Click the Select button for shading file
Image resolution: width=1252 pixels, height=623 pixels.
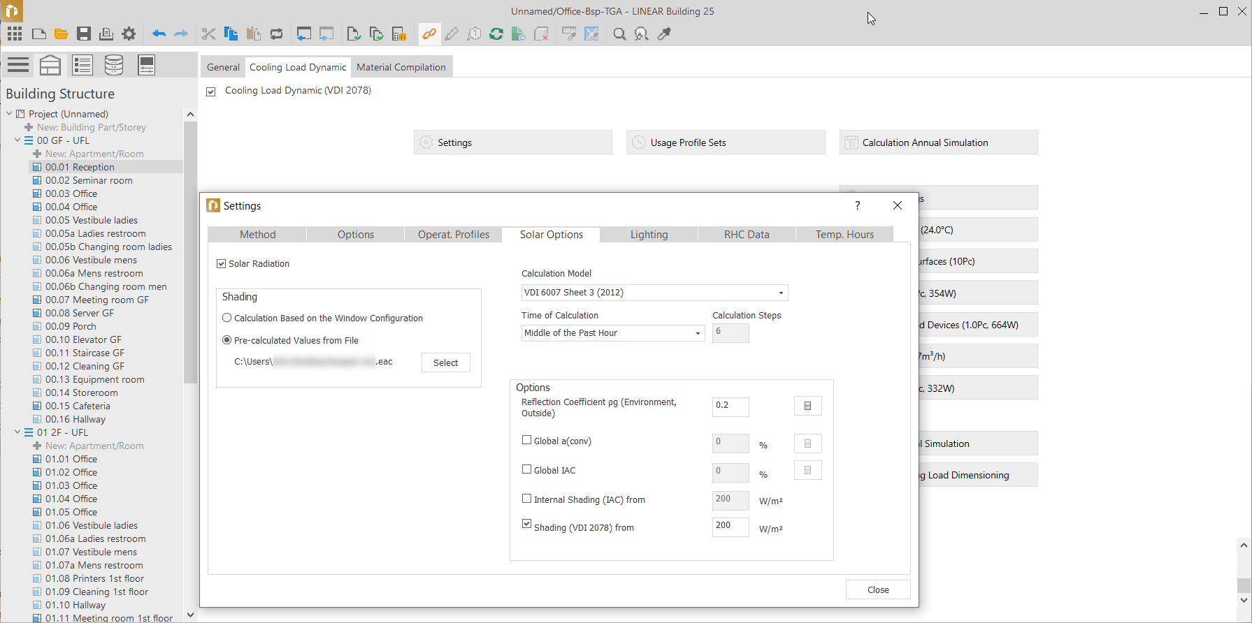(445, 362)
